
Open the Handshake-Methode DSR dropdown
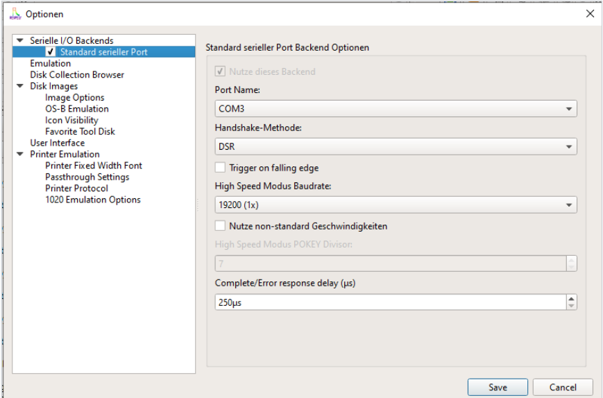coord(396,147)
